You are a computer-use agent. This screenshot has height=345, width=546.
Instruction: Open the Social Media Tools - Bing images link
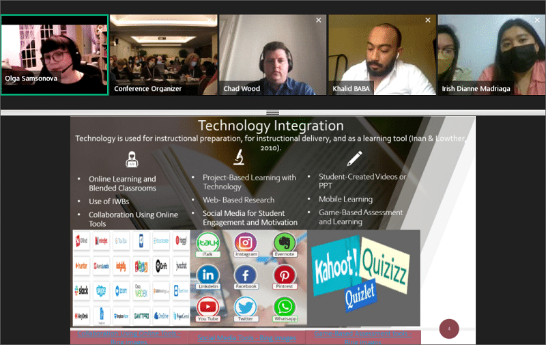[247, 337]
